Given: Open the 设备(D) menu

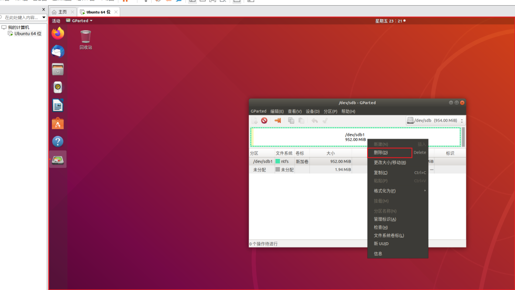Looking at the screenshot, I should [313, 111].
